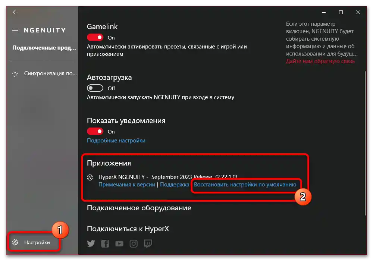
Task: Click the light bulb sync icon
Action: (15, 74)
